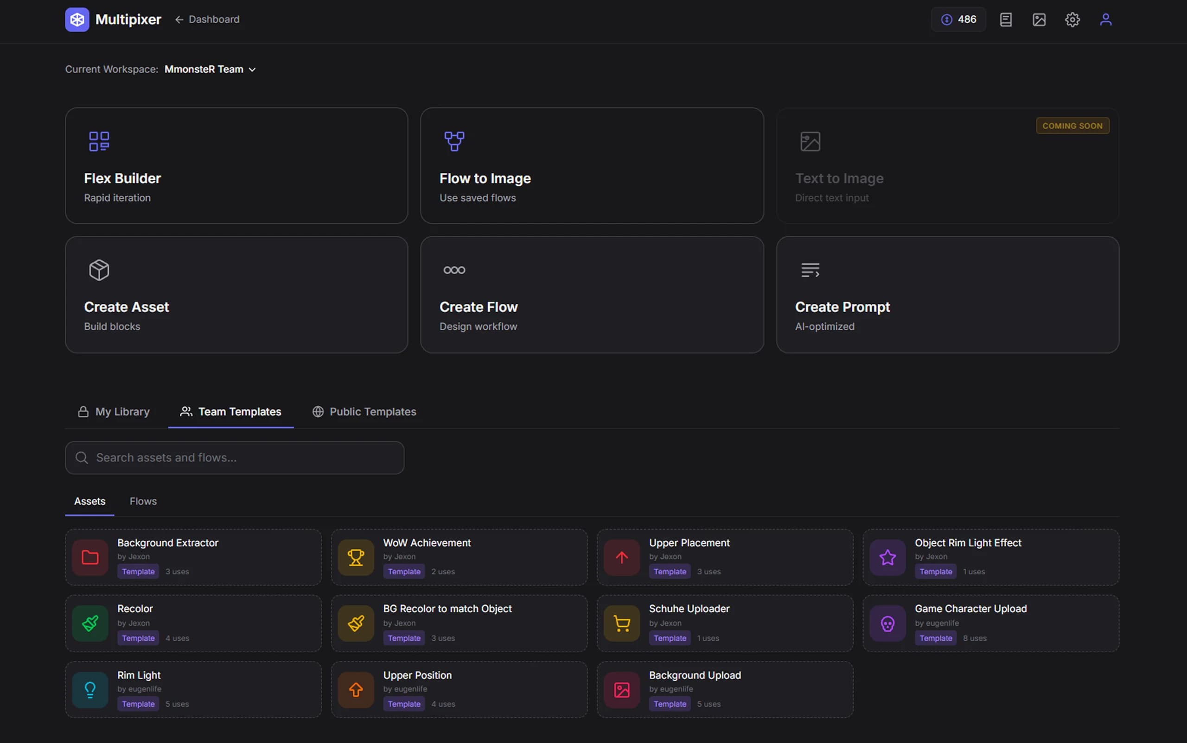The height and width of the screenshot is (743, 1187).
Task: Open the Background Upload asset card
Action: [725, 689]
